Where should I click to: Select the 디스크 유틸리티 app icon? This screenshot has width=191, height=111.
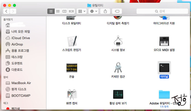tap(70, 18)
